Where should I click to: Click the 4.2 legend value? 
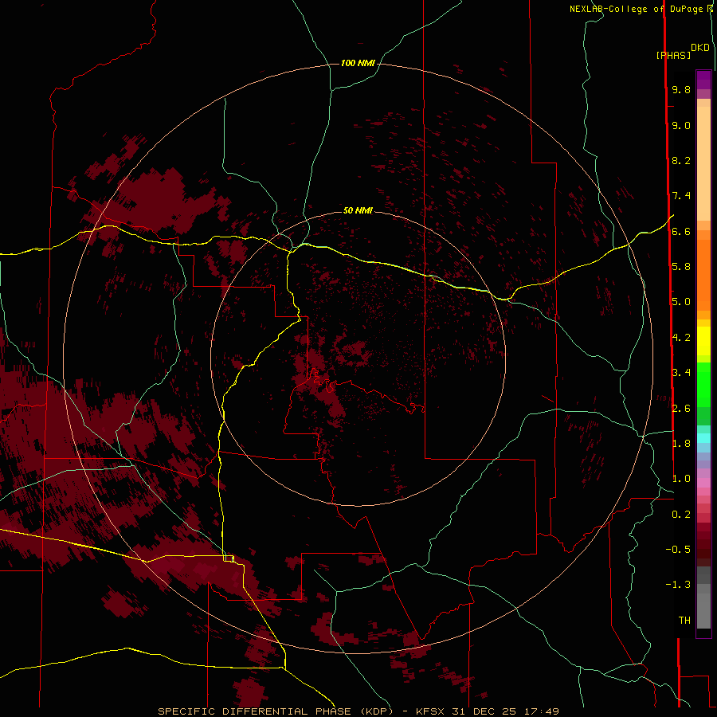(x=681, y=338)
